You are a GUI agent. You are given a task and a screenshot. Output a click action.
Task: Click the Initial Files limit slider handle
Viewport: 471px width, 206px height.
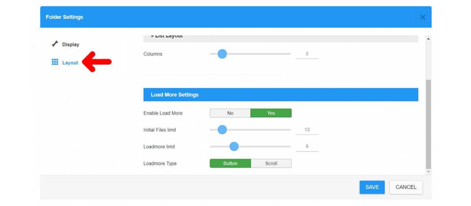[x=222, y=129]
